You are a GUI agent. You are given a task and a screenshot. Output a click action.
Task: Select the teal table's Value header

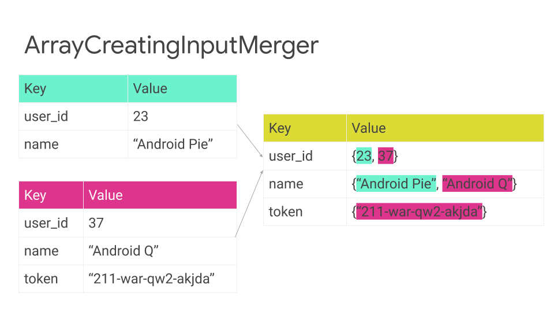point(150,88)
